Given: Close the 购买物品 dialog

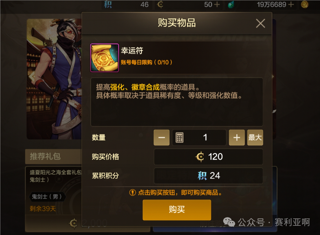Looking at the screenshot, I should [260, 23].
